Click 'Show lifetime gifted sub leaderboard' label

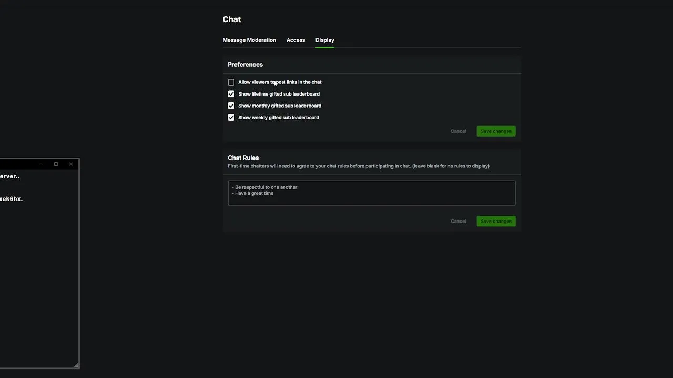[279, 94]
